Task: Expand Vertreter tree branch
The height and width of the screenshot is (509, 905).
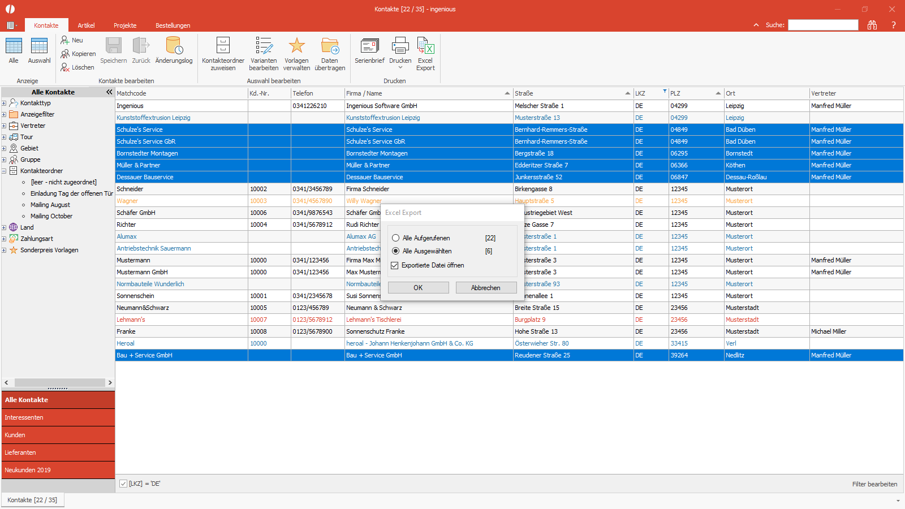Action: [x=4, y=126]
